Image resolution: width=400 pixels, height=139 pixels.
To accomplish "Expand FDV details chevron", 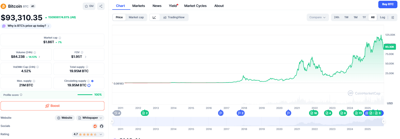I will click(86, 57).
